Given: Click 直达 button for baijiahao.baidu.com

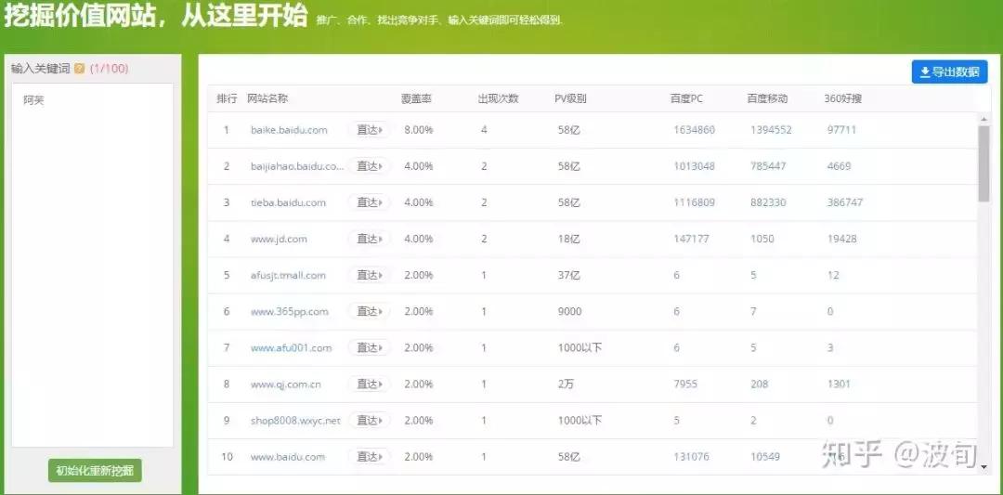Looking at the screenshot, I should (369, 166).
